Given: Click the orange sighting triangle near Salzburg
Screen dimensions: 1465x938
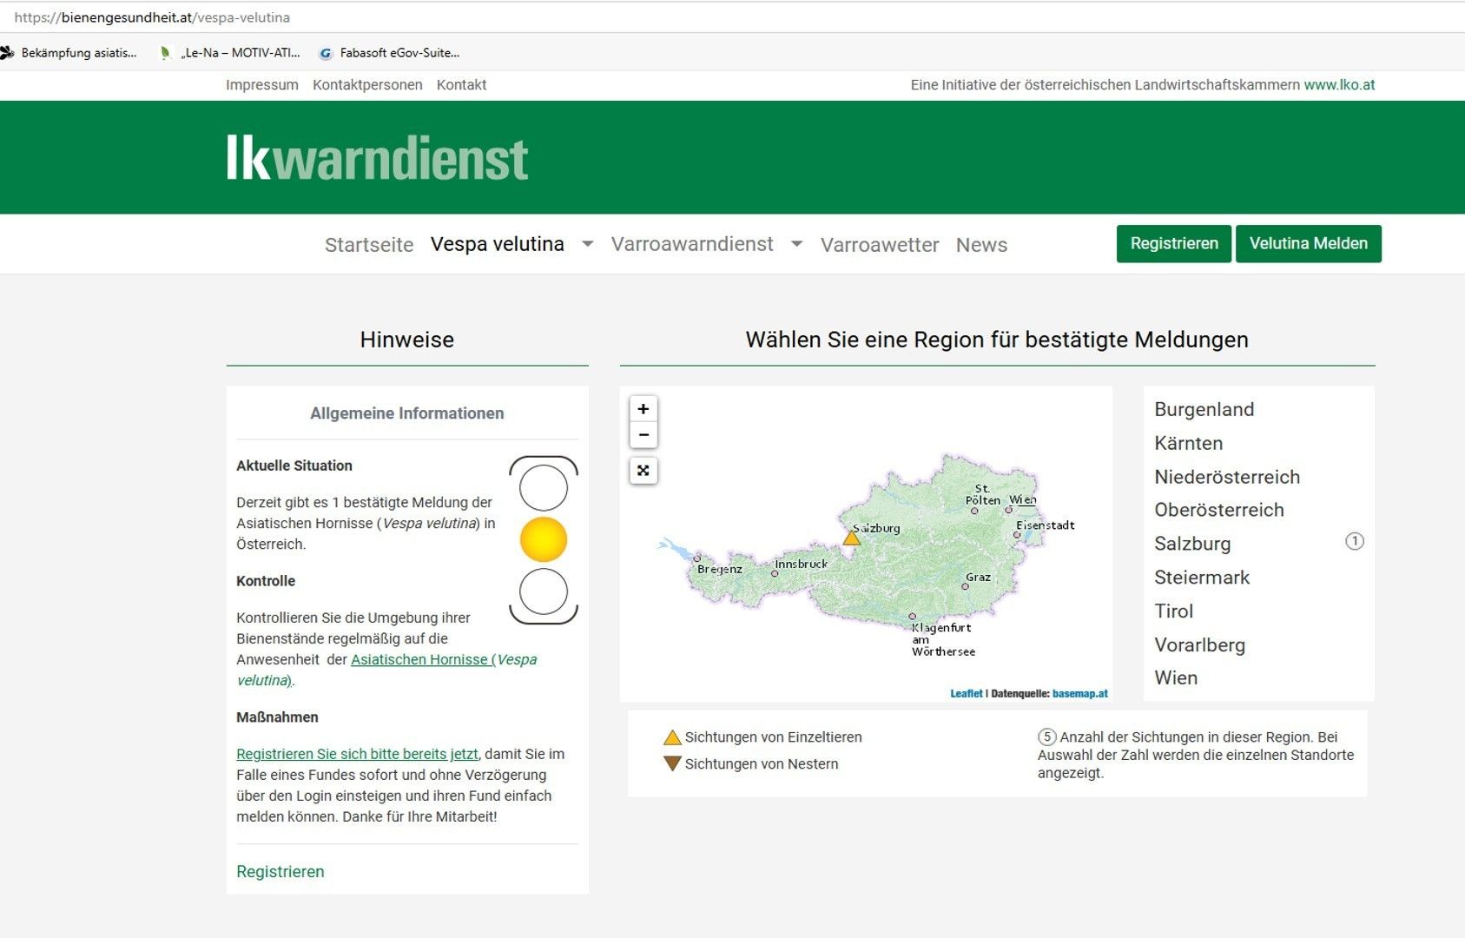Looking at the screenshot, I should point(852,538).
